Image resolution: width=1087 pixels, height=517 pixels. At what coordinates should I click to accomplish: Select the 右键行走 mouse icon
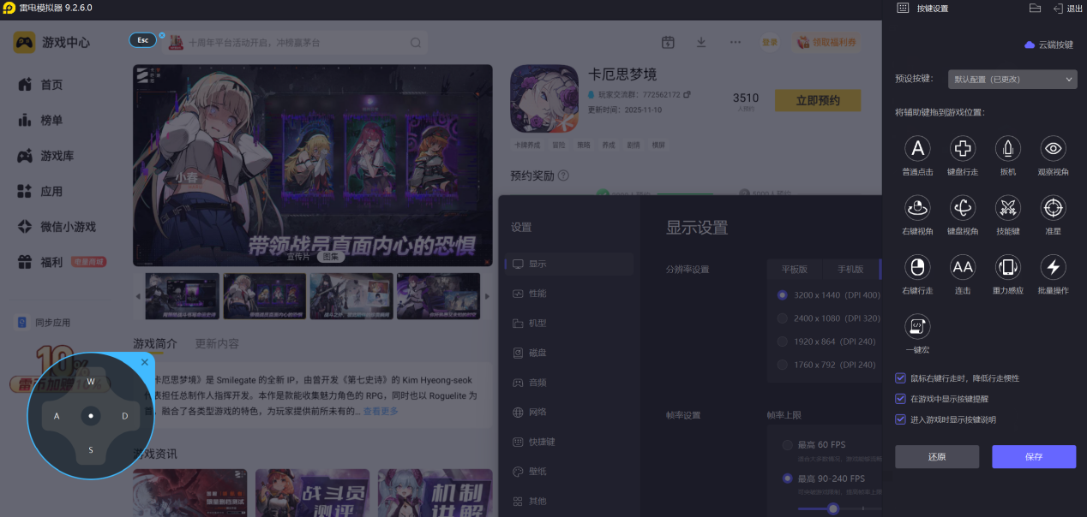point(917,267)
